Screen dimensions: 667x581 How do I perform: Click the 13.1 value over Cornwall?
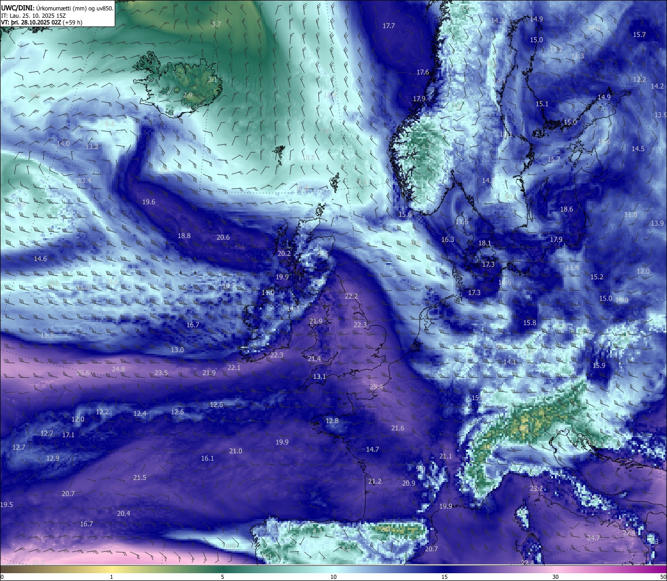[319, 376]
